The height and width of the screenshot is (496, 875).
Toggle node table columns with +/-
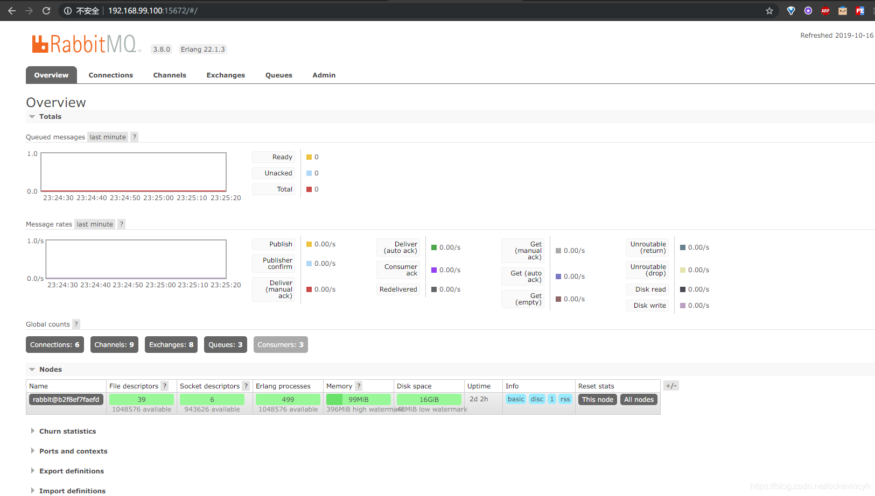(671, 386)
